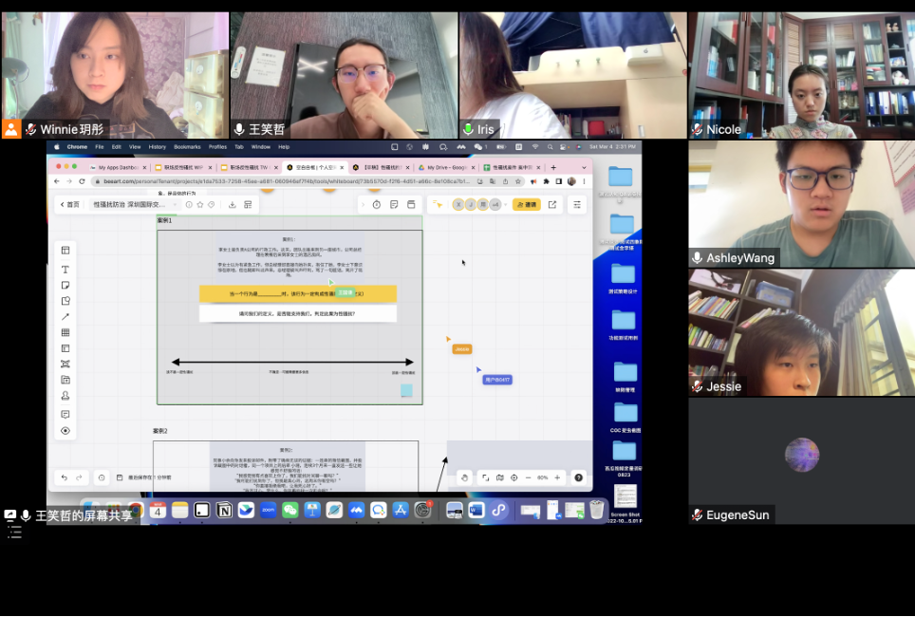Select the small blue sticky note
This screenshot has height=617, width=915.
(x=406, y=390)
